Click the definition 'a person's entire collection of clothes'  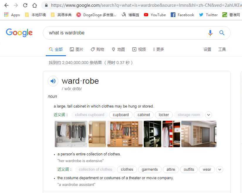89,154
